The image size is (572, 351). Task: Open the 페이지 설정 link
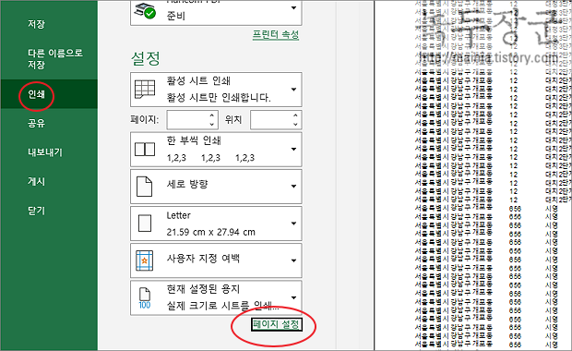click(276, 324)
